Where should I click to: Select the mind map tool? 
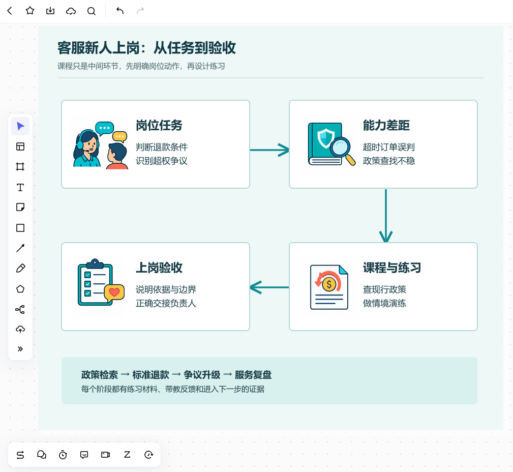[x=20, y=309]
